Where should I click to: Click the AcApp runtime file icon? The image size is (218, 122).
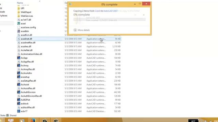coord(19,58)
